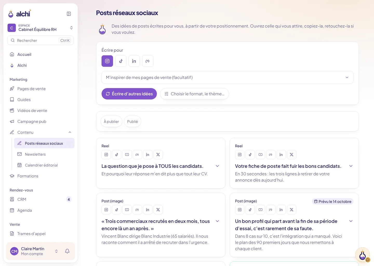This screenshot has width=374, height=266.
Task: Select Instagram in Écrire pour
Action: [x=107, y=61]
